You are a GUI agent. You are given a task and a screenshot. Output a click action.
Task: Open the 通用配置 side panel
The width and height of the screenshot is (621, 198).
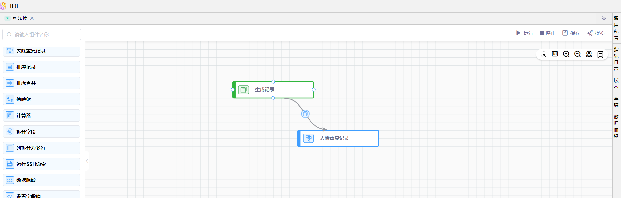[616, 28]
